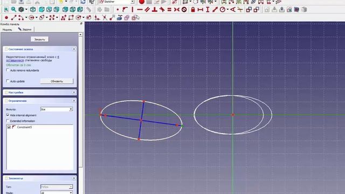Apply angle constraint
This screenshot has height=194, width=345.
click(233, 10)
